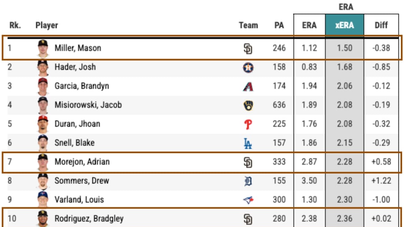
Task: Click the Tigers logo in Drew Sommers' row
Action: [248, 181]
